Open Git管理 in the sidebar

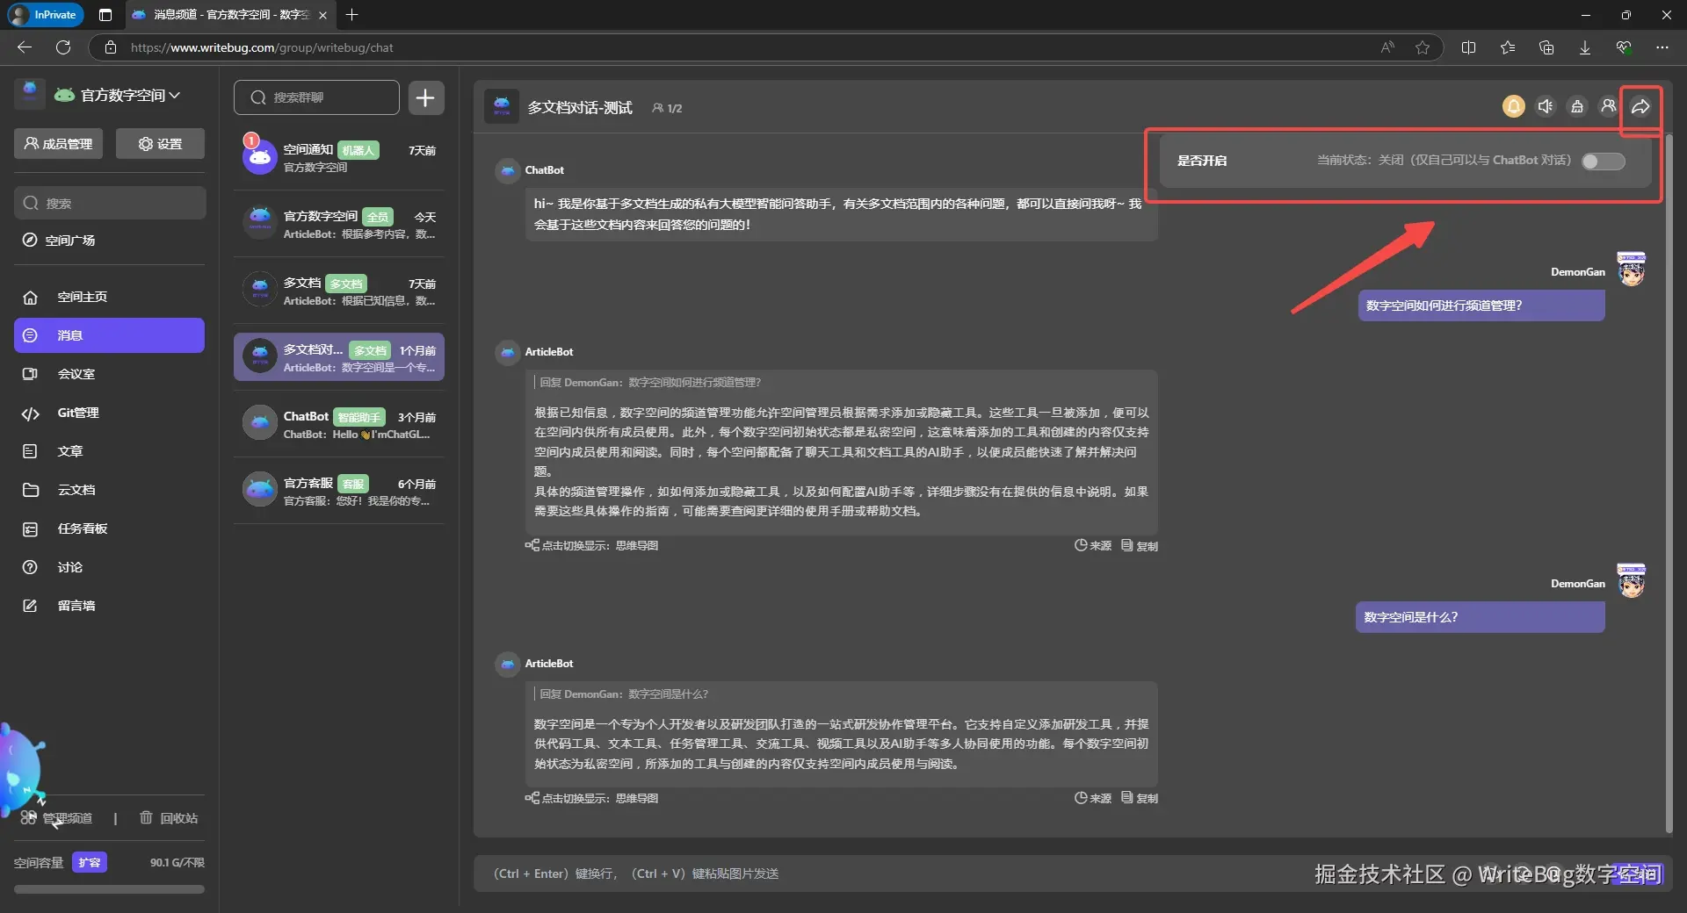click(x=77, y=413)
